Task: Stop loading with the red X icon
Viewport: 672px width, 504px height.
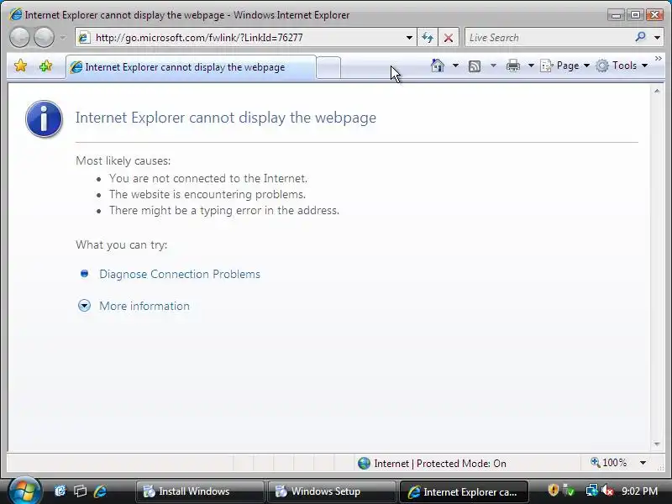Action: [x=449, y=38]
